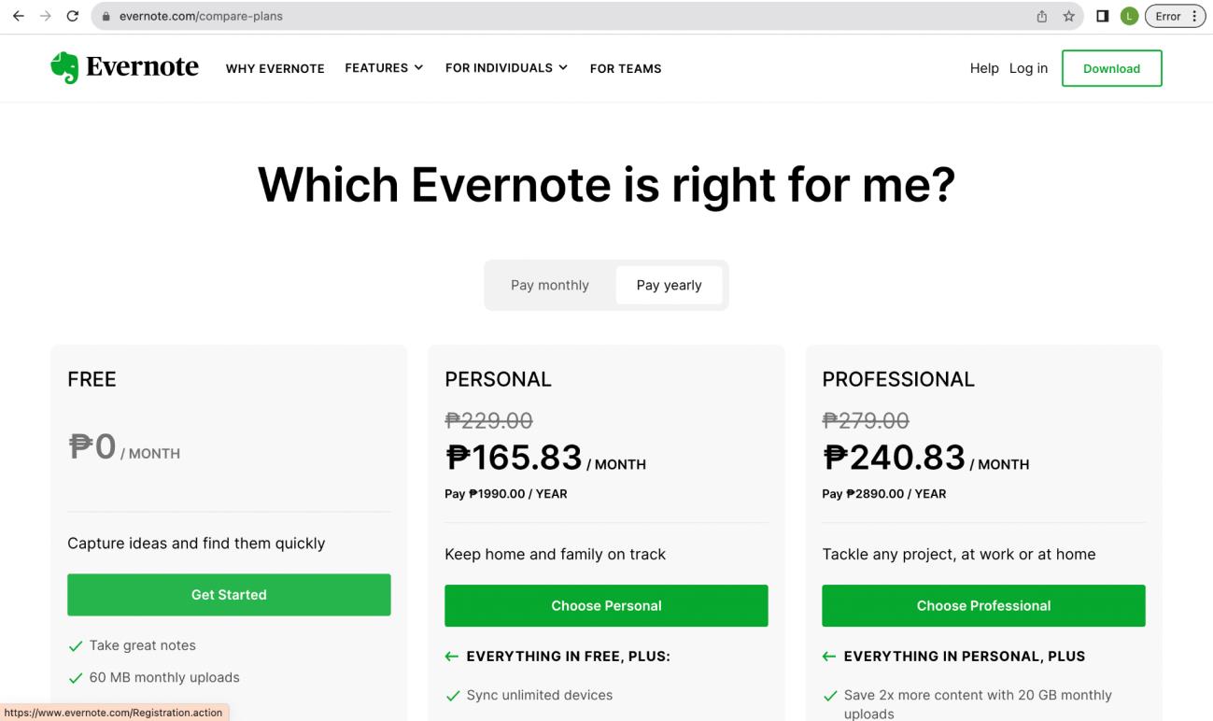Viewport: 1213px width, 721px height.
Task: Open the browser side panel icon
Action: pyautogui.click(x=1103, y=16)
